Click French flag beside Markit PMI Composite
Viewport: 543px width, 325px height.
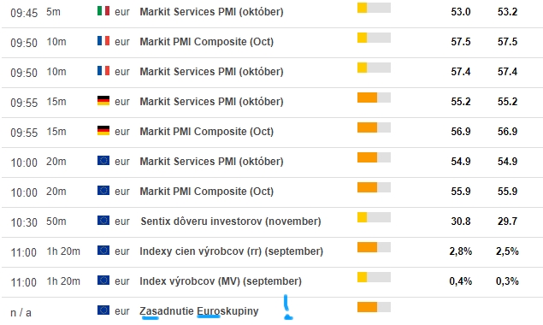click(x=103, y=41)
